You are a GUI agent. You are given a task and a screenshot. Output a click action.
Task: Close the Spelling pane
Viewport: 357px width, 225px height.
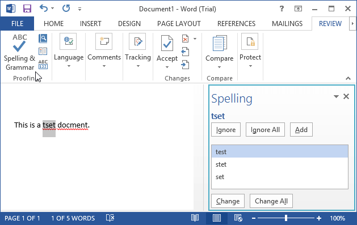(x=346, y=96)
